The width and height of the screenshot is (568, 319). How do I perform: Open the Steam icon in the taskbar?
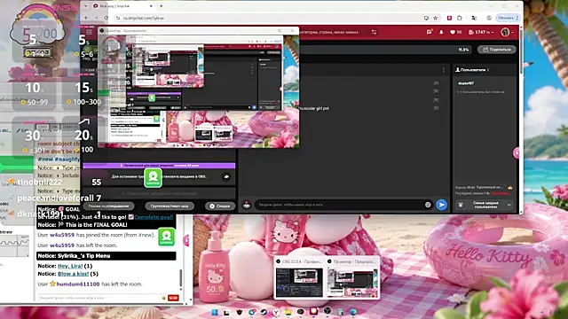click(x=264, y=312)
